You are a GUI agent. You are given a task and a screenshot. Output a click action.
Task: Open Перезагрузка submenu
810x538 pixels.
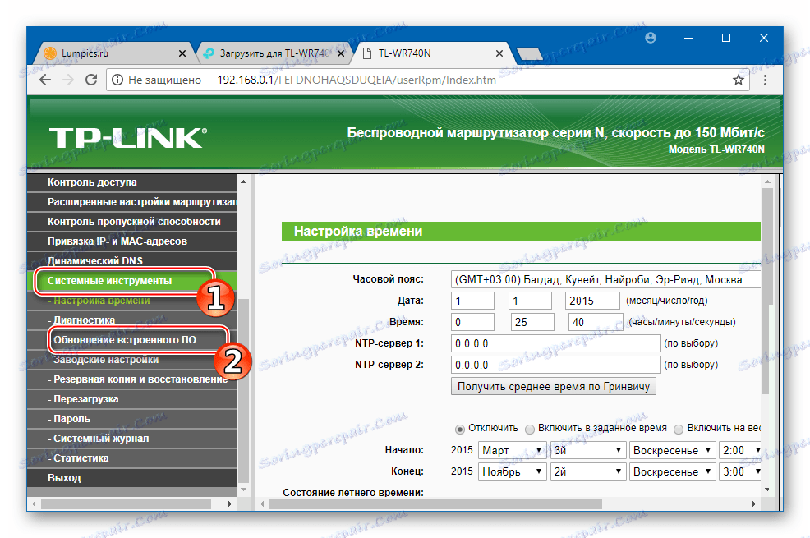[x=131, y=399]
